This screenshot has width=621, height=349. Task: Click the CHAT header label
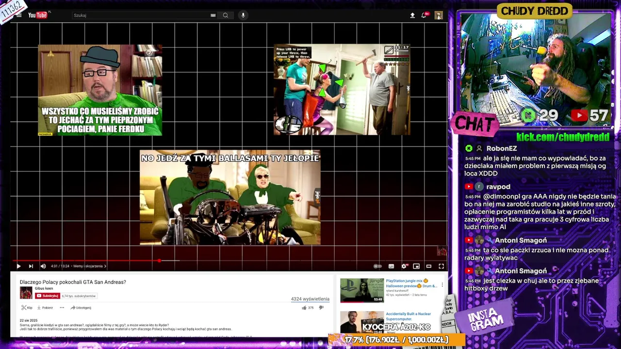pyautogui.click(x=475, y=125)
